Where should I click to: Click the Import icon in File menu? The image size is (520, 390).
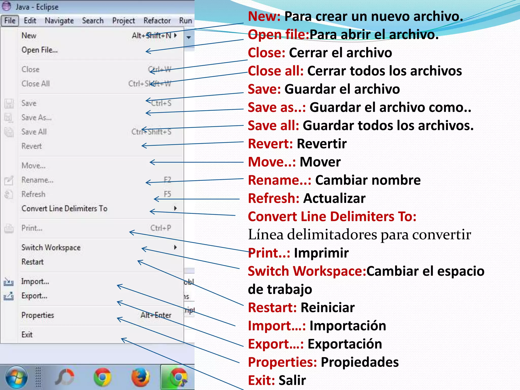[9, 282]
